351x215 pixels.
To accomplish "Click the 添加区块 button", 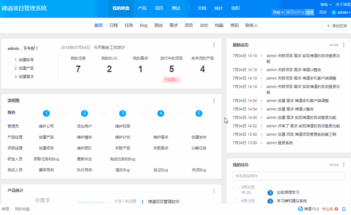I will click(x=336, y=26).
